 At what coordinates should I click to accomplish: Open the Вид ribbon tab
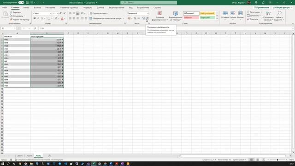point(131,8)
